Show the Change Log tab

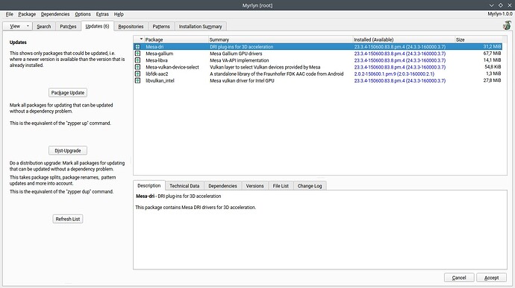310,186
